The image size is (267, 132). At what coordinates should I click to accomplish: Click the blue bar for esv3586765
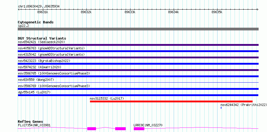(x=138, y=76)
